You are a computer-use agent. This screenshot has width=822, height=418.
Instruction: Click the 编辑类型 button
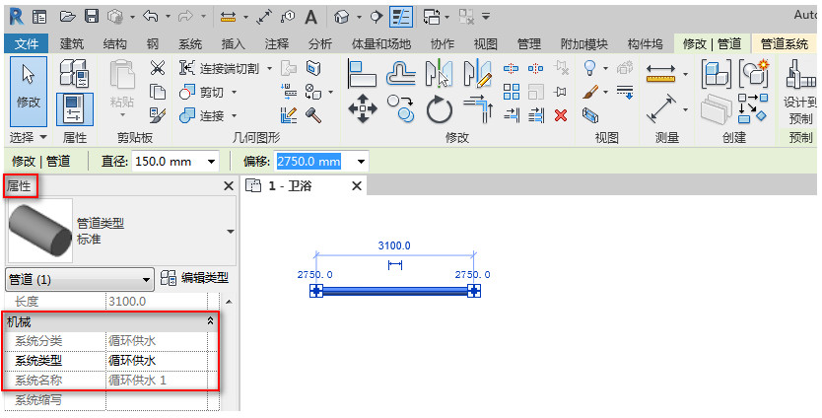click(194, 278)
